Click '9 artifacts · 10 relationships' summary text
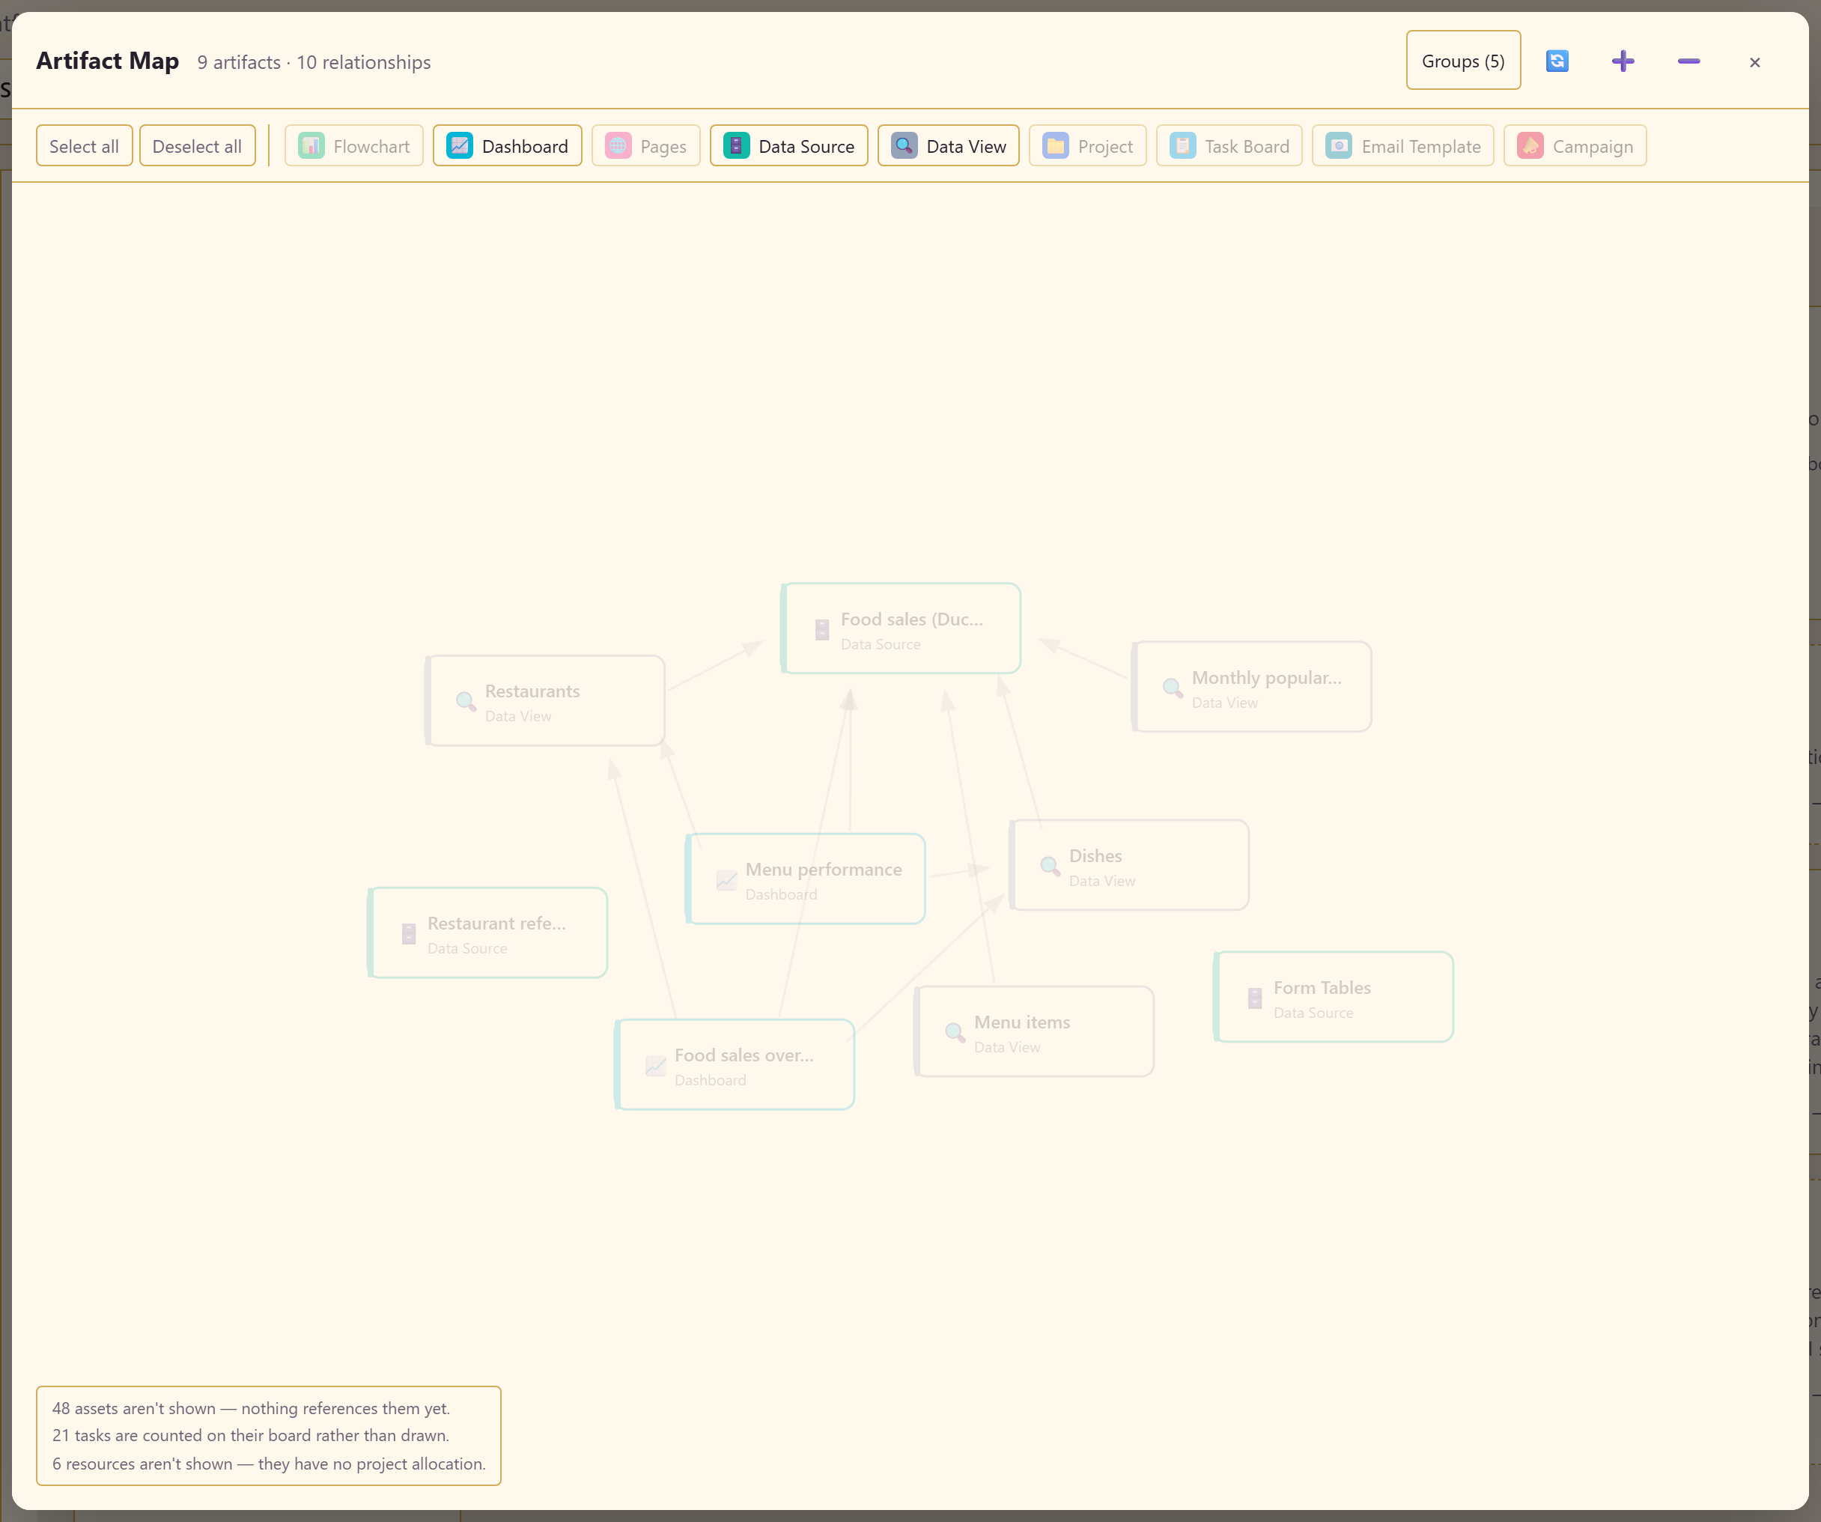Image resolution: width=1821 pixels, height=1522 pixels. 314,62
